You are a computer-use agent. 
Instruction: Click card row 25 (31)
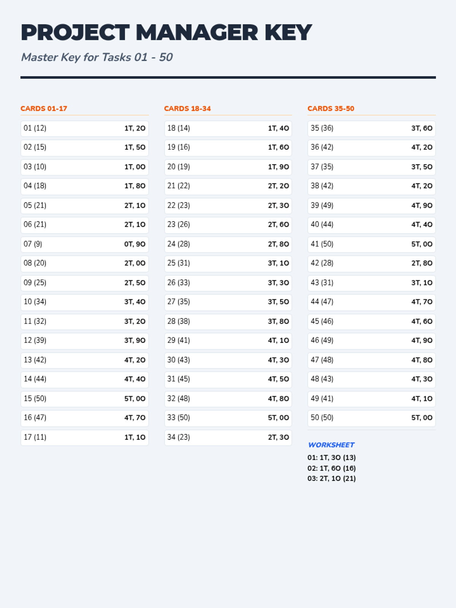click(x=228, y=263)
